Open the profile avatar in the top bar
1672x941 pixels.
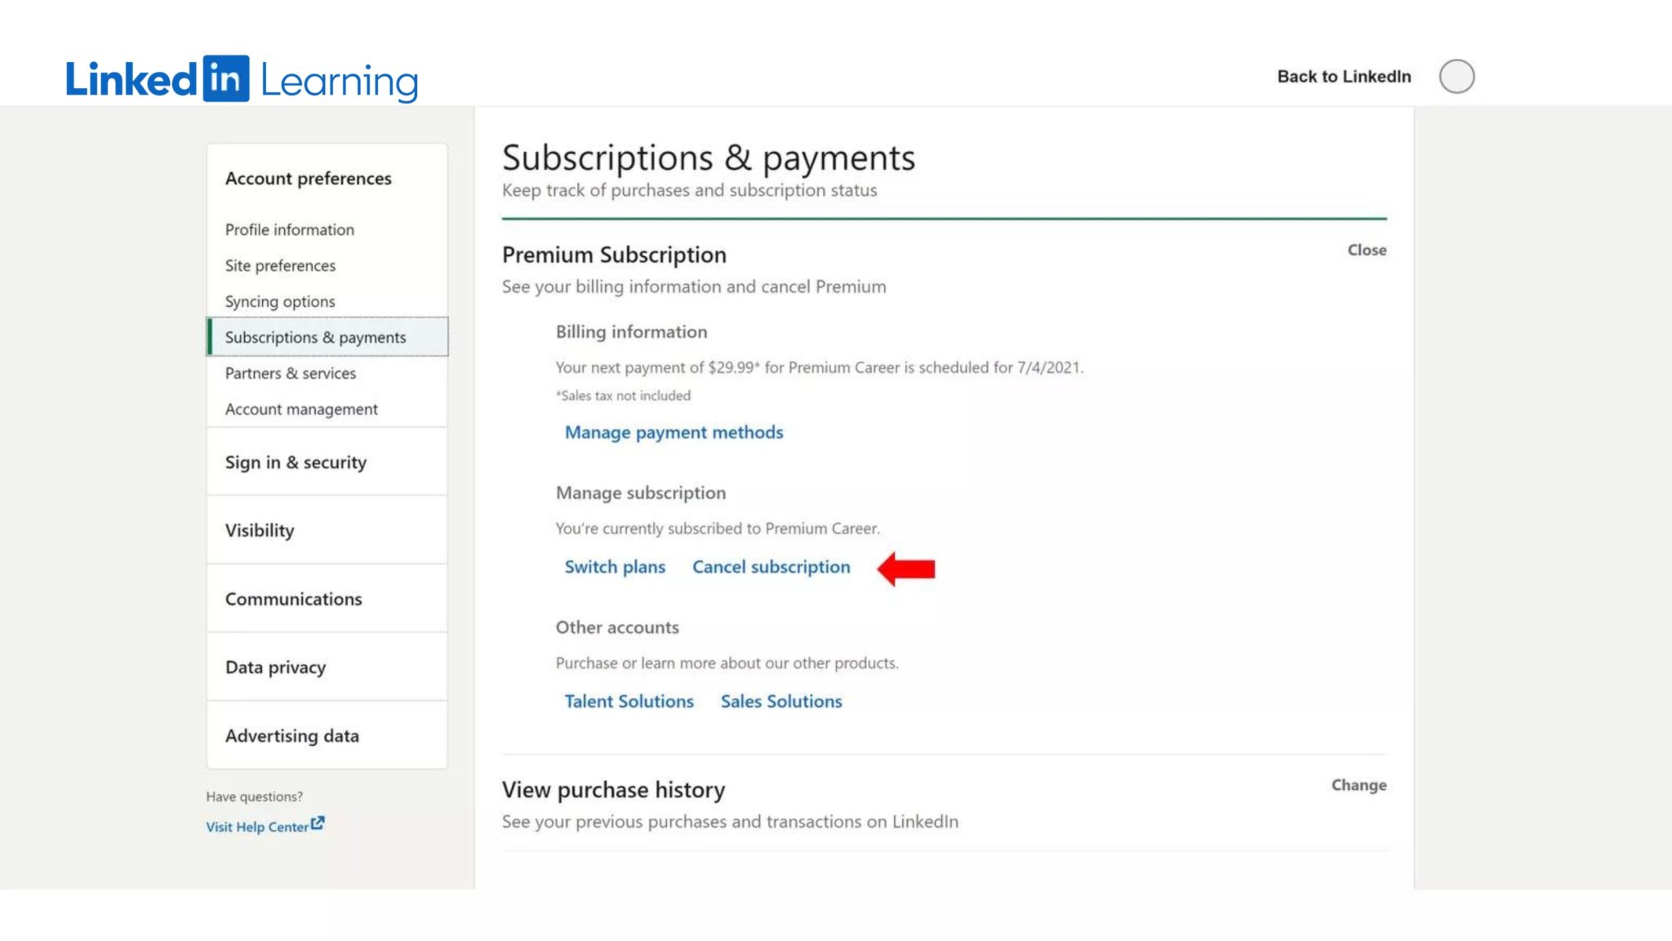[1458, 76]
